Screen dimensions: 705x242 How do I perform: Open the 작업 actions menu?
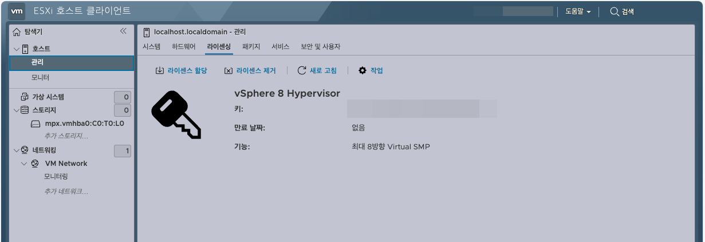point(371,70)
